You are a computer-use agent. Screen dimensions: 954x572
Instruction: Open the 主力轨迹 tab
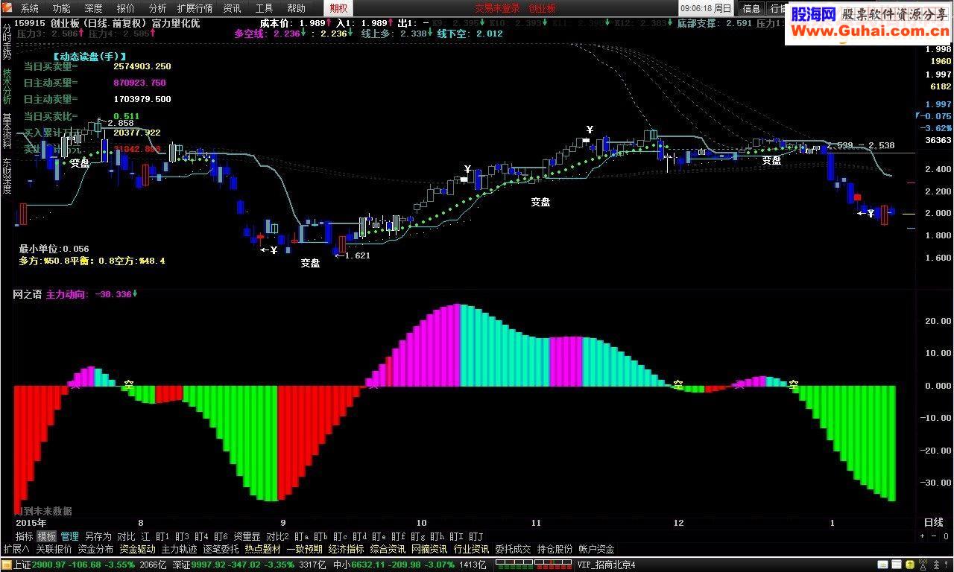coord(179,549)
